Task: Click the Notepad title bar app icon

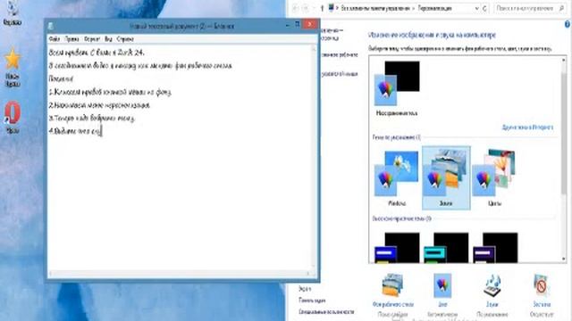Action: (x=51, y=26)
